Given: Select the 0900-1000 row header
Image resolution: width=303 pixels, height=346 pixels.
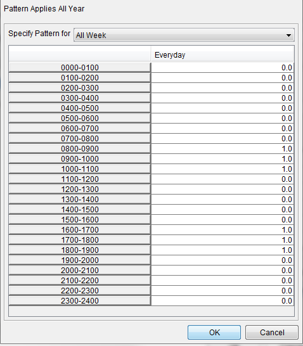Looking at the screenshot, I should (80, 159).
